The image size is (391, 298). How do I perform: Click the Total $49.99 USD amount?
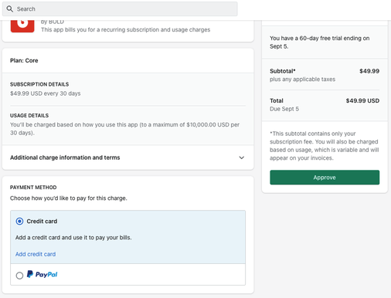pos(362,100)
